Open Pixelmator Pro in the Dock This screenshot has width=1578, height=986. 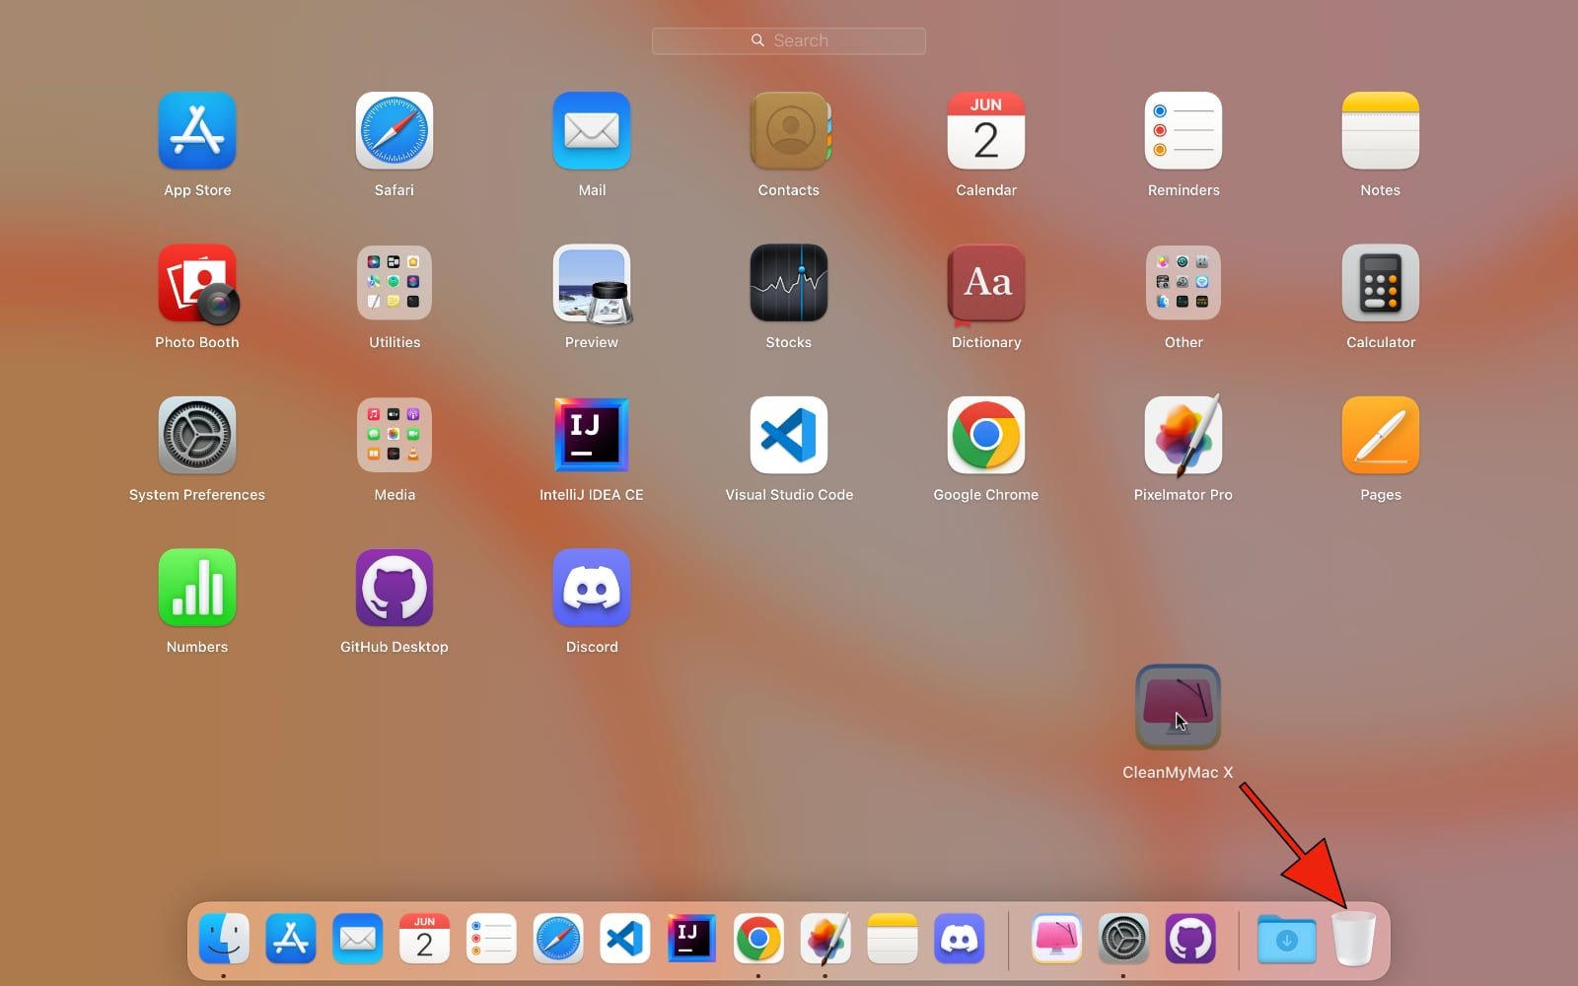tap(825, 938)
